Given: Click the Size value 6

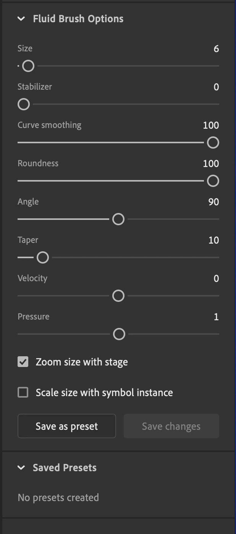Looking at the screenshot, I should 216,49.
